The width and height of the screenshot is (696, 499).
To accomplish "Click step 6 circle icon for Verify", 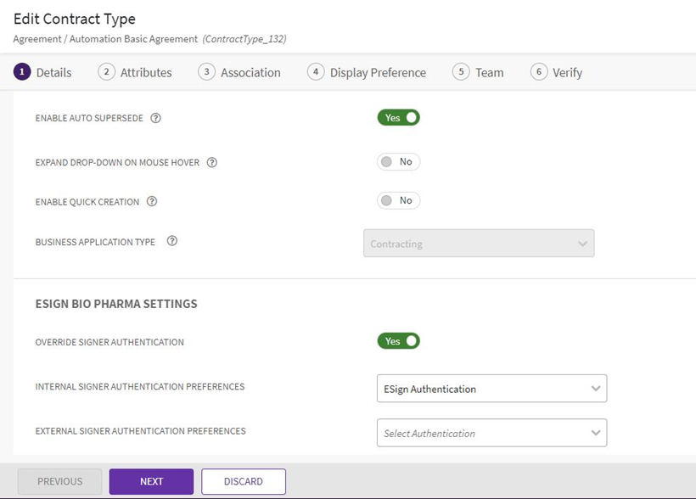I will point(539,72).
